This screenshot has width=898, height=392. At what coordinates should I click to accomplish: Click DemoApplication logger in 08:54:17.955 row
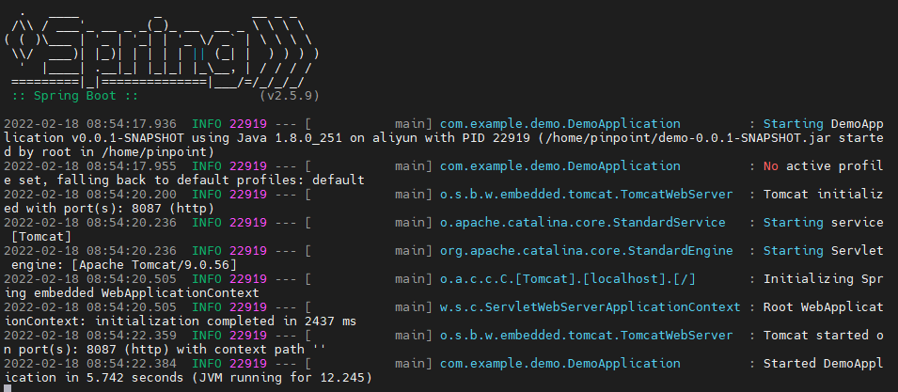(560, 166)
